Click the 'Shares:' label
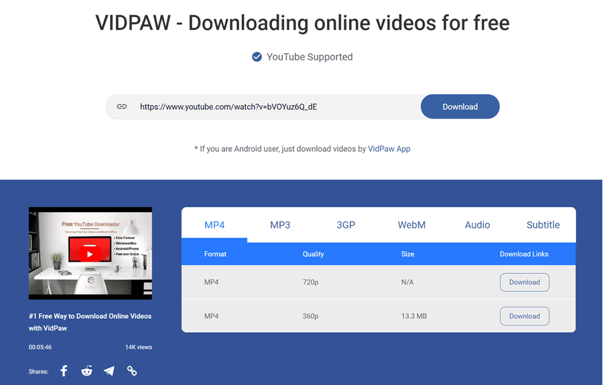603x385 pixels. pyautogui.click(x=38, y=372)
